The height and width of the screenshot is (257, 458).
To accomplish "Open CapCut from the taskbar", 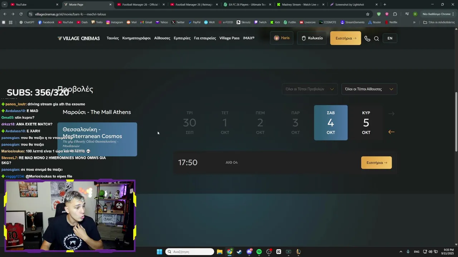I will [279, 252].
